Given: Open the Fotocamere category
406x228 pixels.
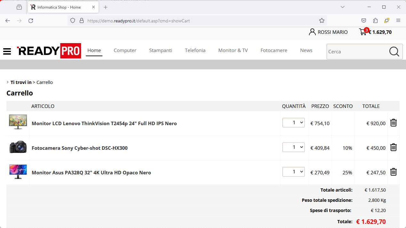Looking at the screenshot, I should click(x=274, y=50).
